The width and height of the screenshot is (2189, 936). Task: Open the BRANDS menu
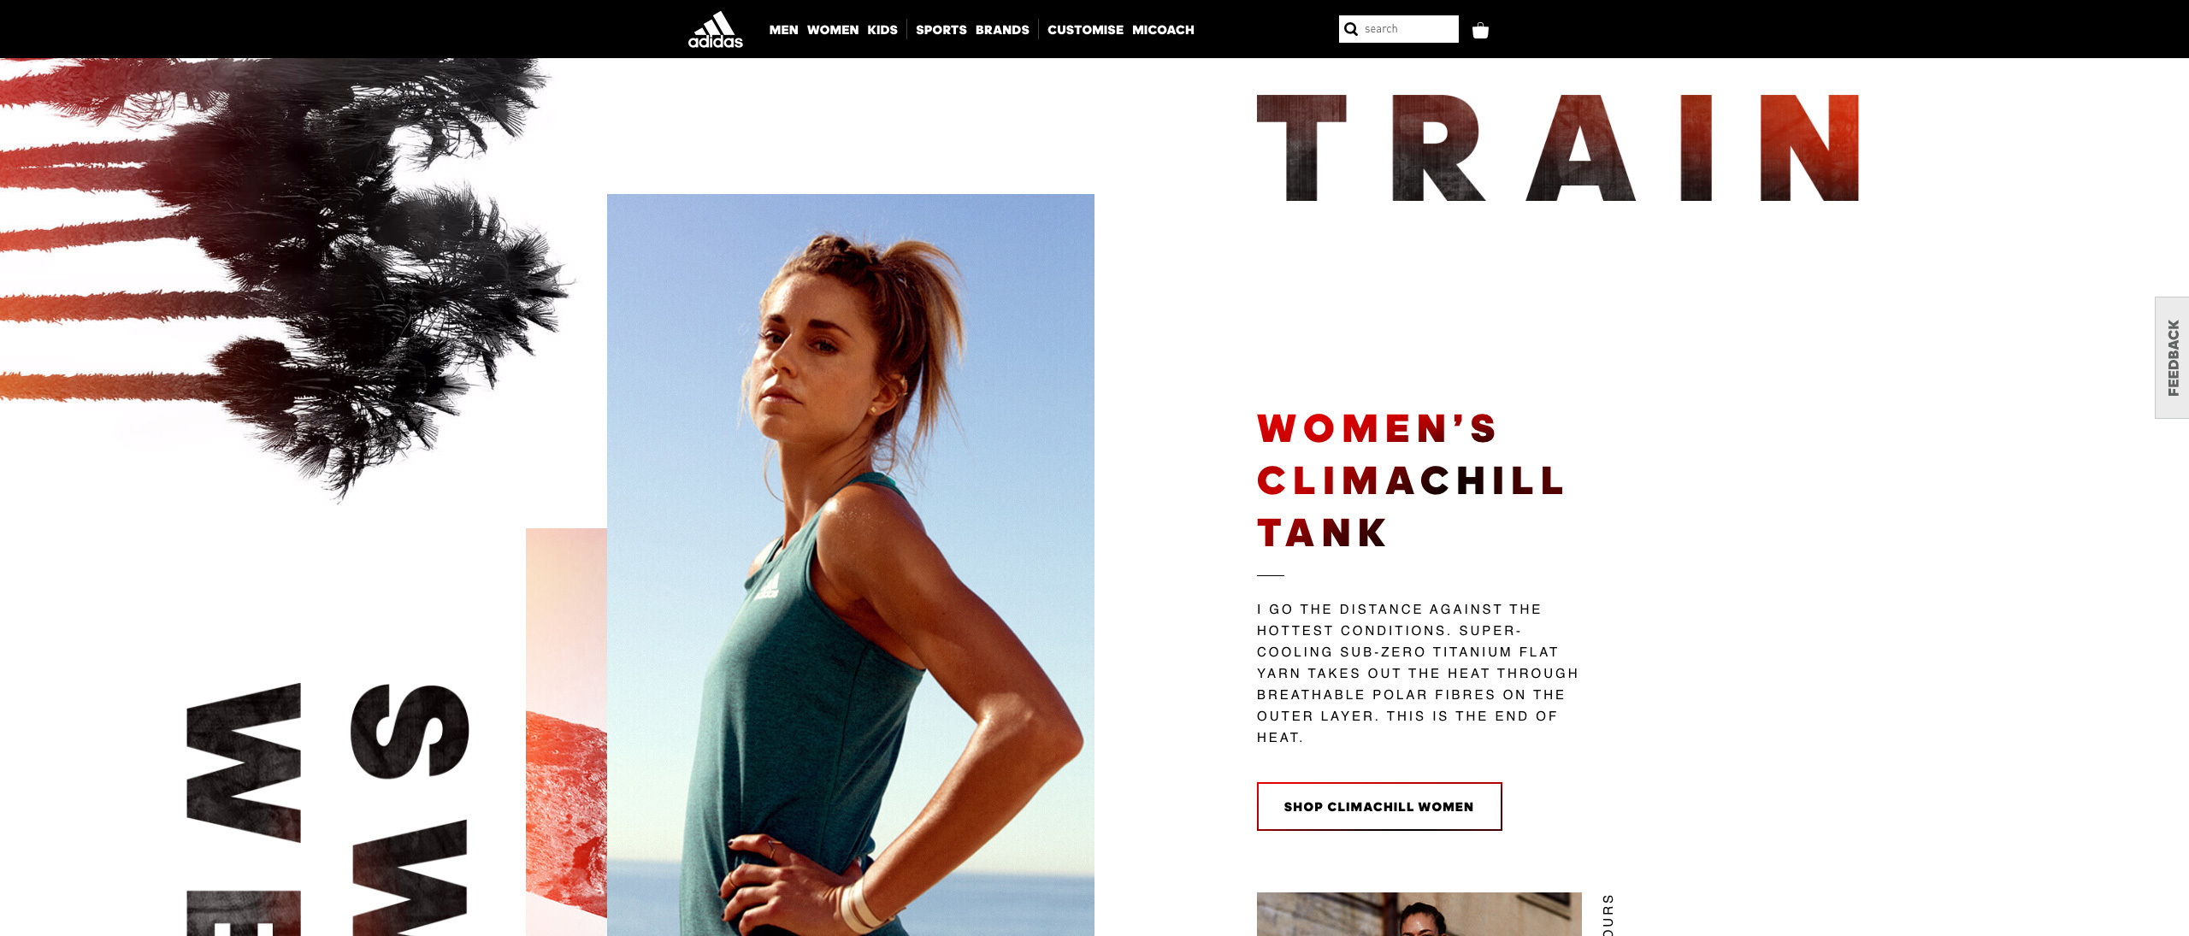pos(1002,30)
